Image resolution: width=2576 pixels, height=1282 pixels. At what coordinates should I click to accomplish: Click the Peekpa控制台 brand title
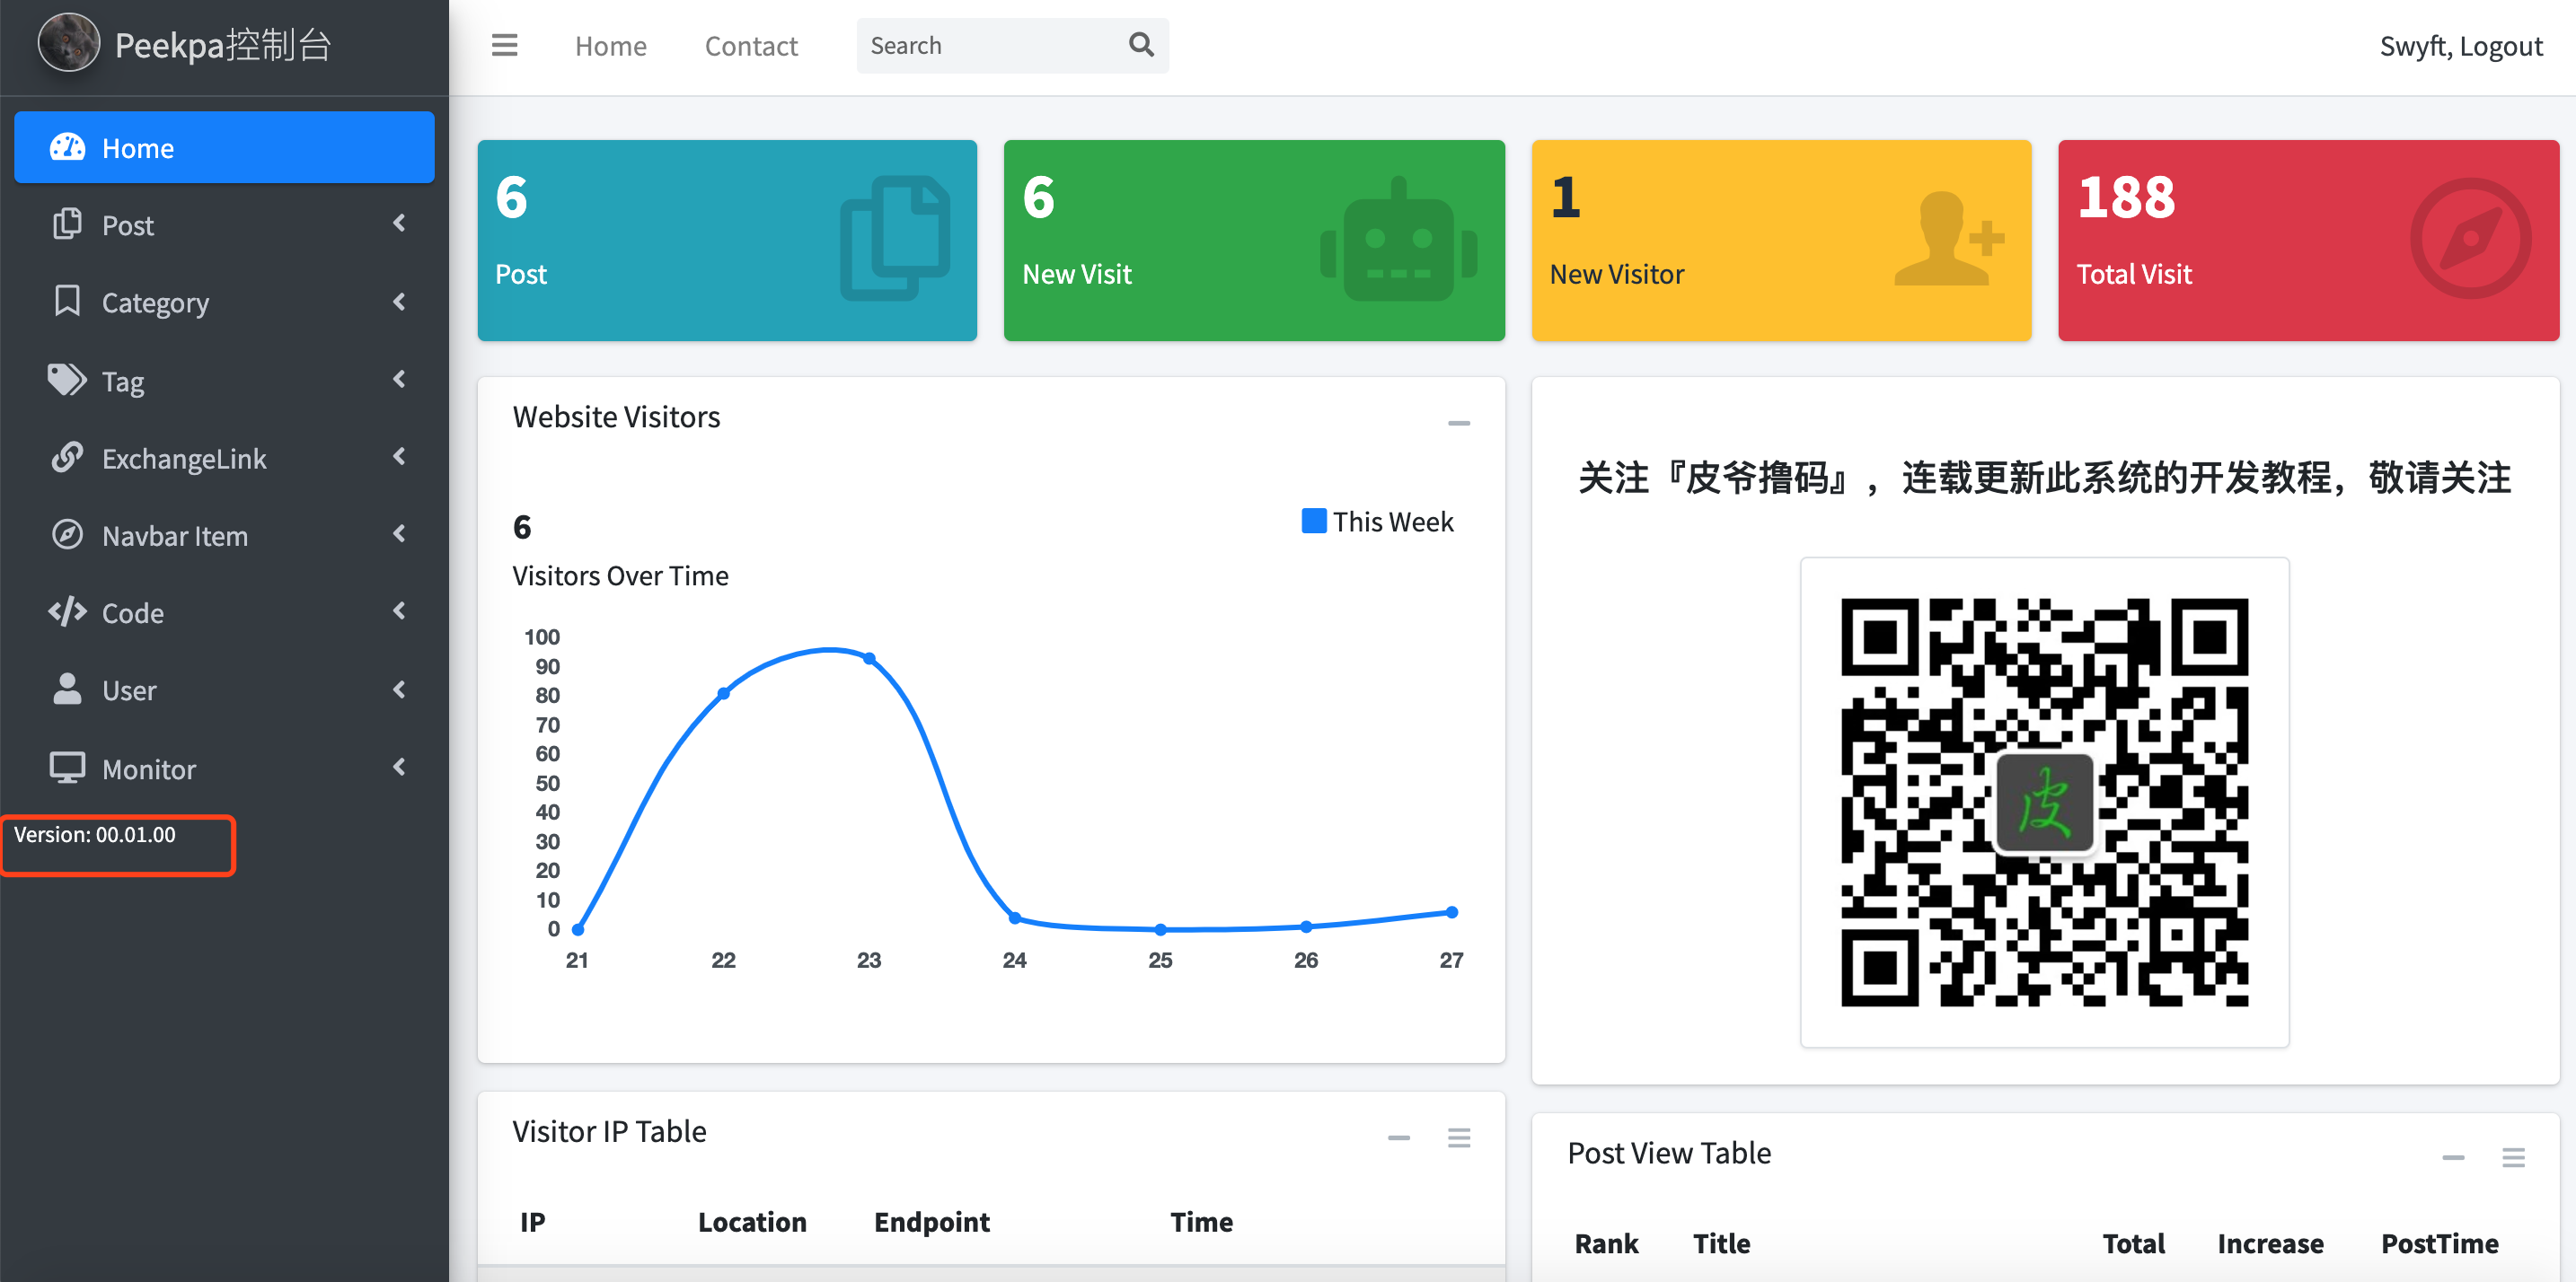tap(223, 45)
